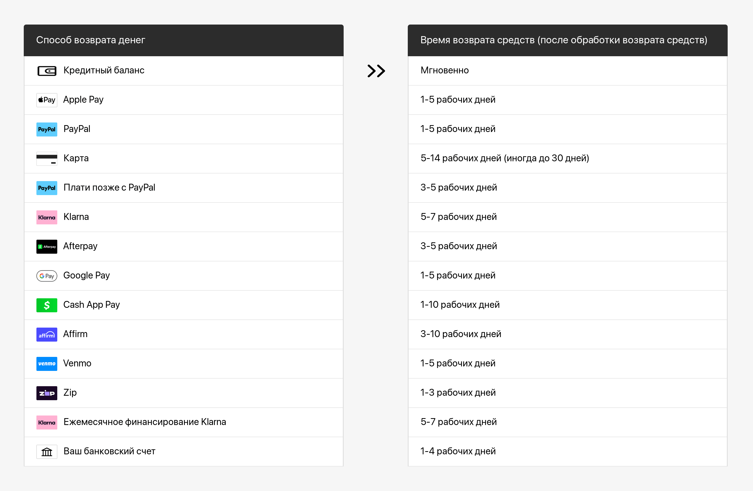Click the PayPal logo beside Плати позже
The width and height of the screenshot is (753, 491).
(x=46, y=188)
